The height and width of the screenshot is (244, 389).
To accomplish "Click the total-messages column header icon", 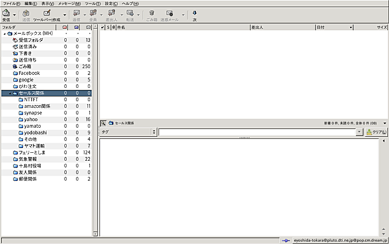I will [x=88, y=27].
